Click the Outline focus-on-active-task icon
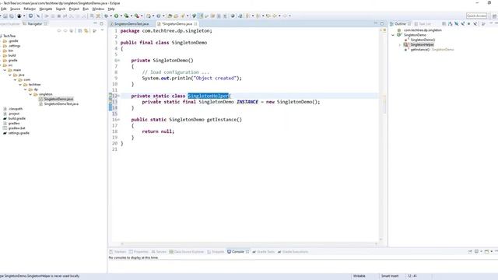 483,24
